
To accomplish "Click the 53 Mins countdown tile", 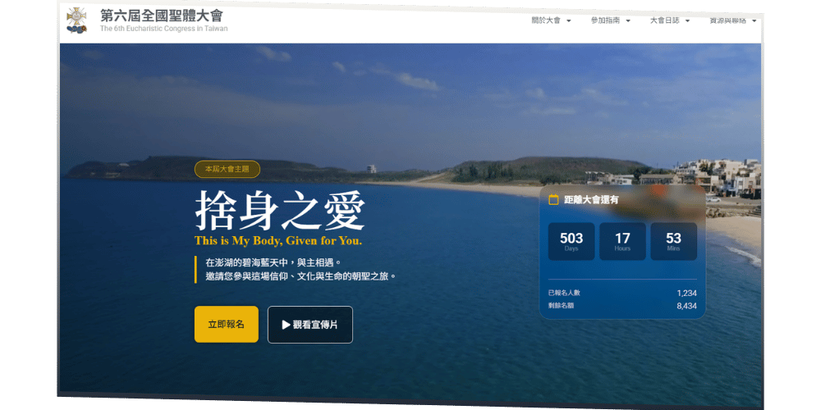I will pyautogui.click(x=673, y=241).
